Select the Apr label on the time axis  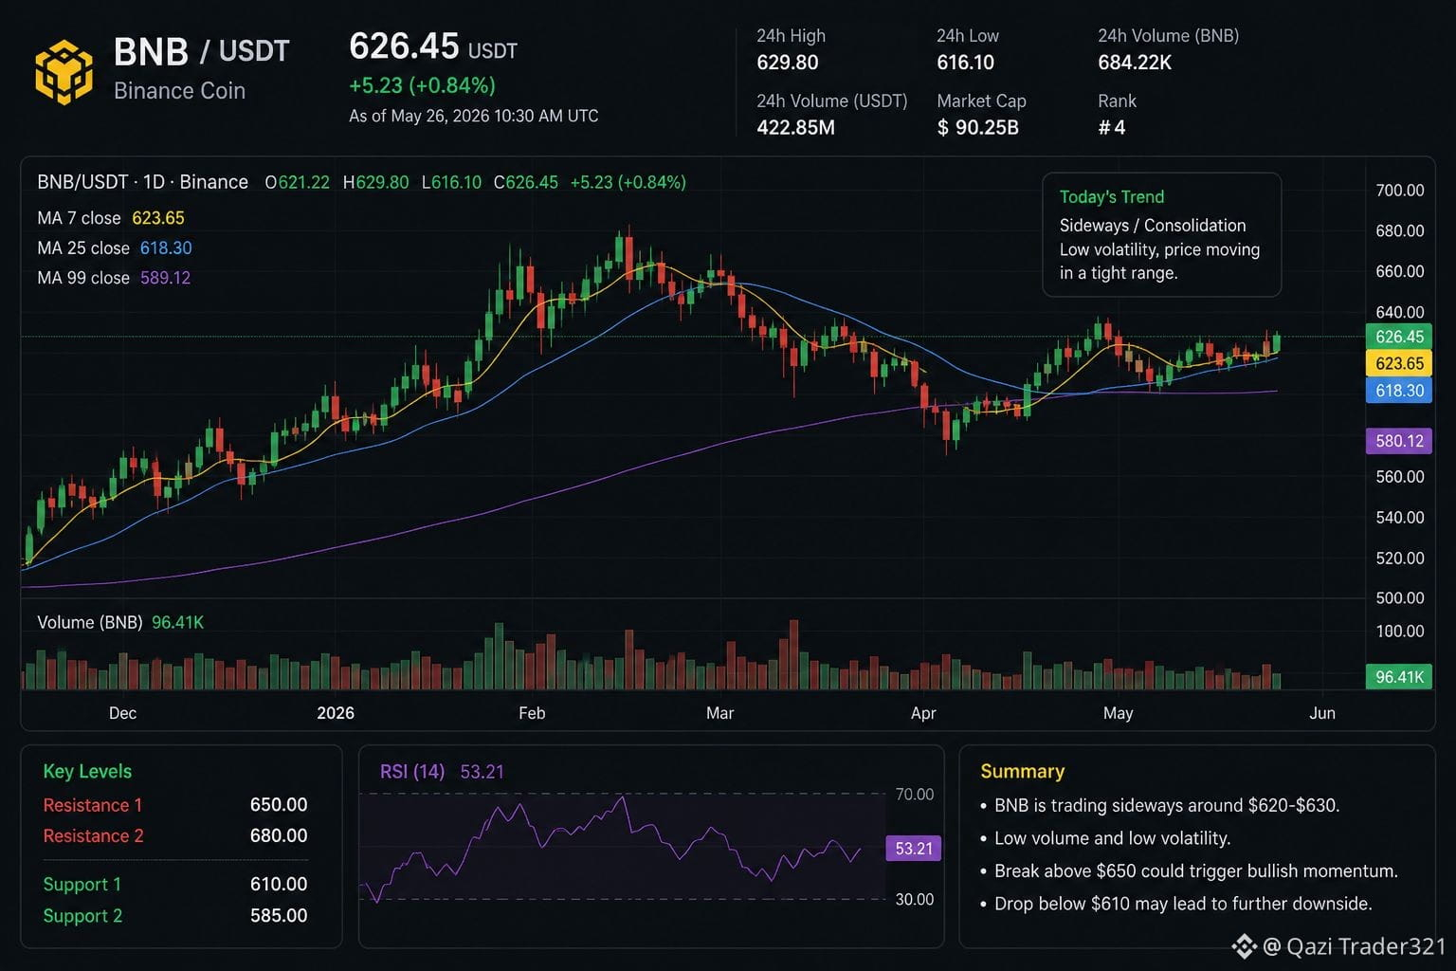click(x=923, y=713)
